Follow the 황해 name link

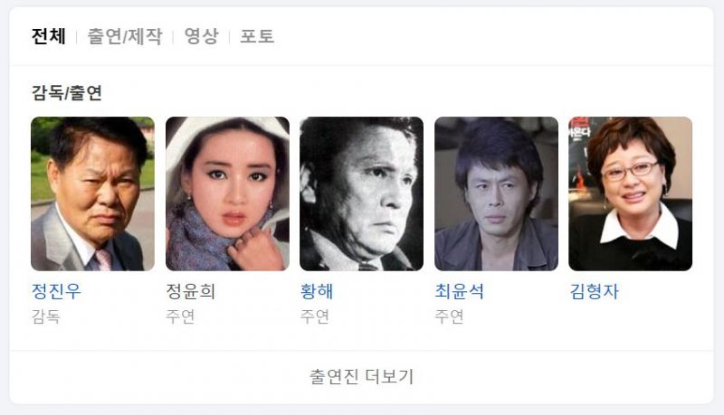pos(316,291)
